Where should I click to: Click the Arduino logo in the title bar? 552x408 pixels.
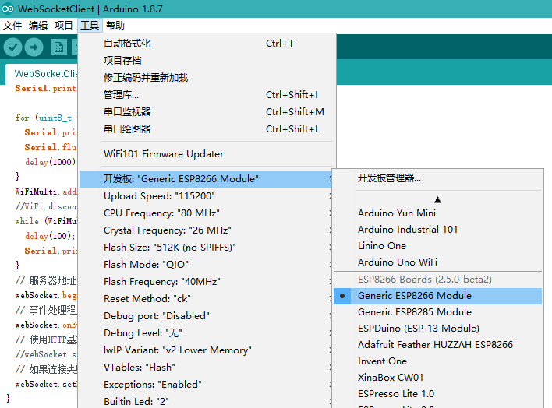coord(8,9)
